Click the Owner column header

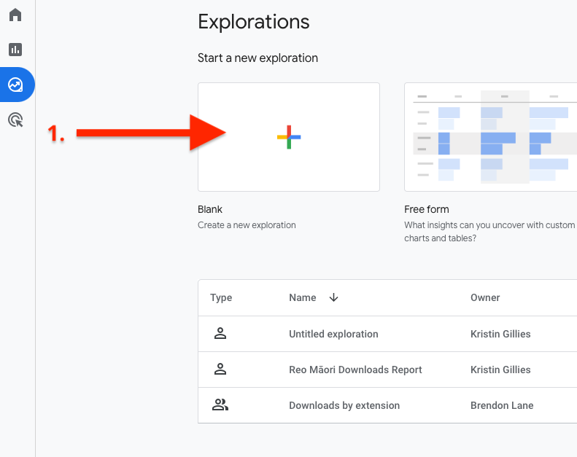pos(485,297)
